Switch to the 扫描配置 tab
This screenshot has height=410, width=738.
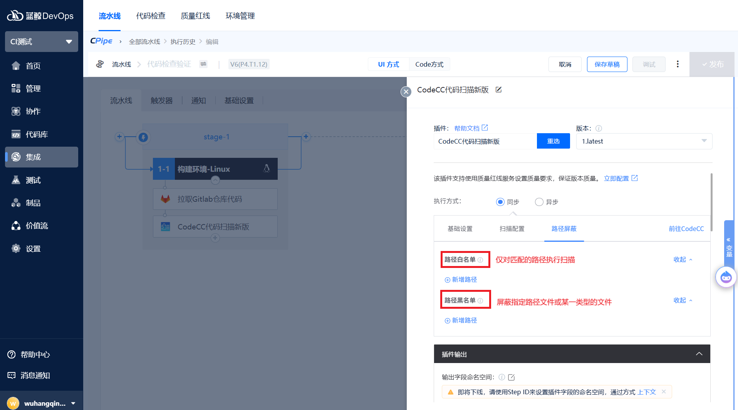click(x=512, y=229)
